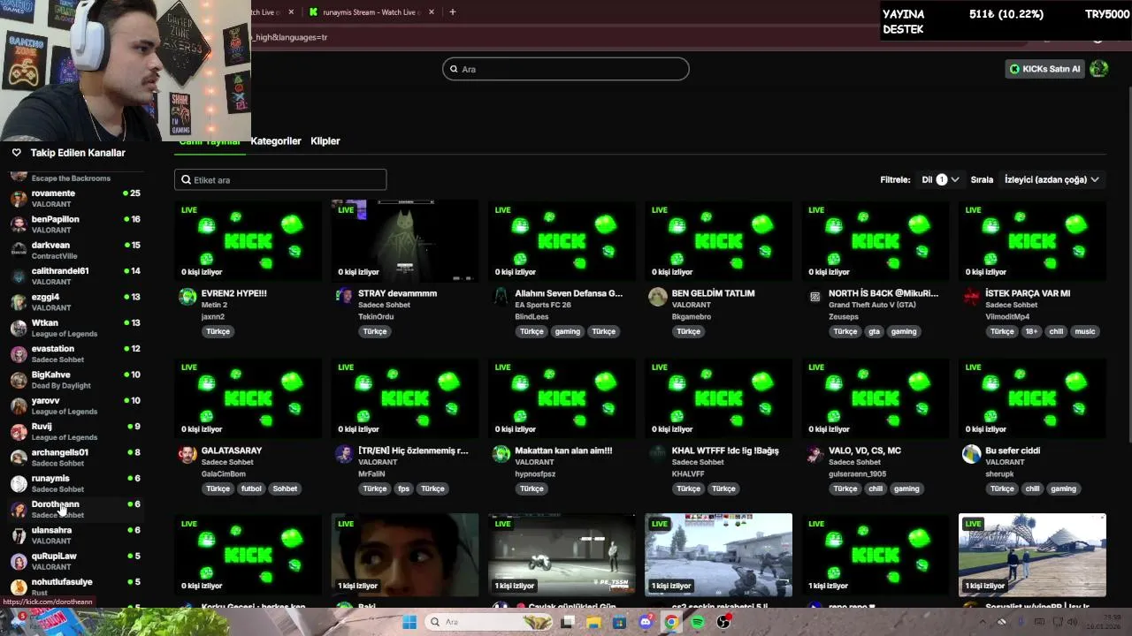Open Sadece Sohbet category under STRAY devammmm
The height and width of the screenshot is (636, 1132).
point(384,305)
